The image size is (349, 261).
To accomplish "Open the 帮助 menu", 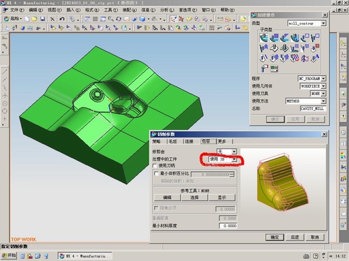I will pyautogui.click(x=228, y=10).
